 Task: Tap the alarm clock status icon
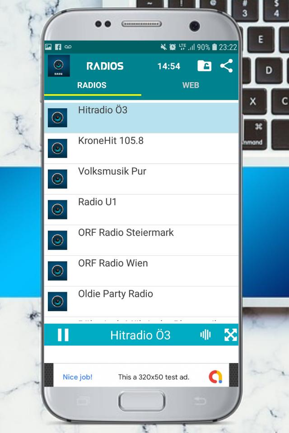[172, 47]
